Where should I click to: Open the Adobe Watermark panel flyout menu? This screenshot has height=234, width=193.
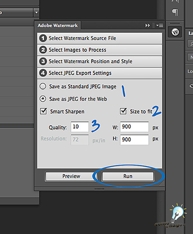coord(160,26)
